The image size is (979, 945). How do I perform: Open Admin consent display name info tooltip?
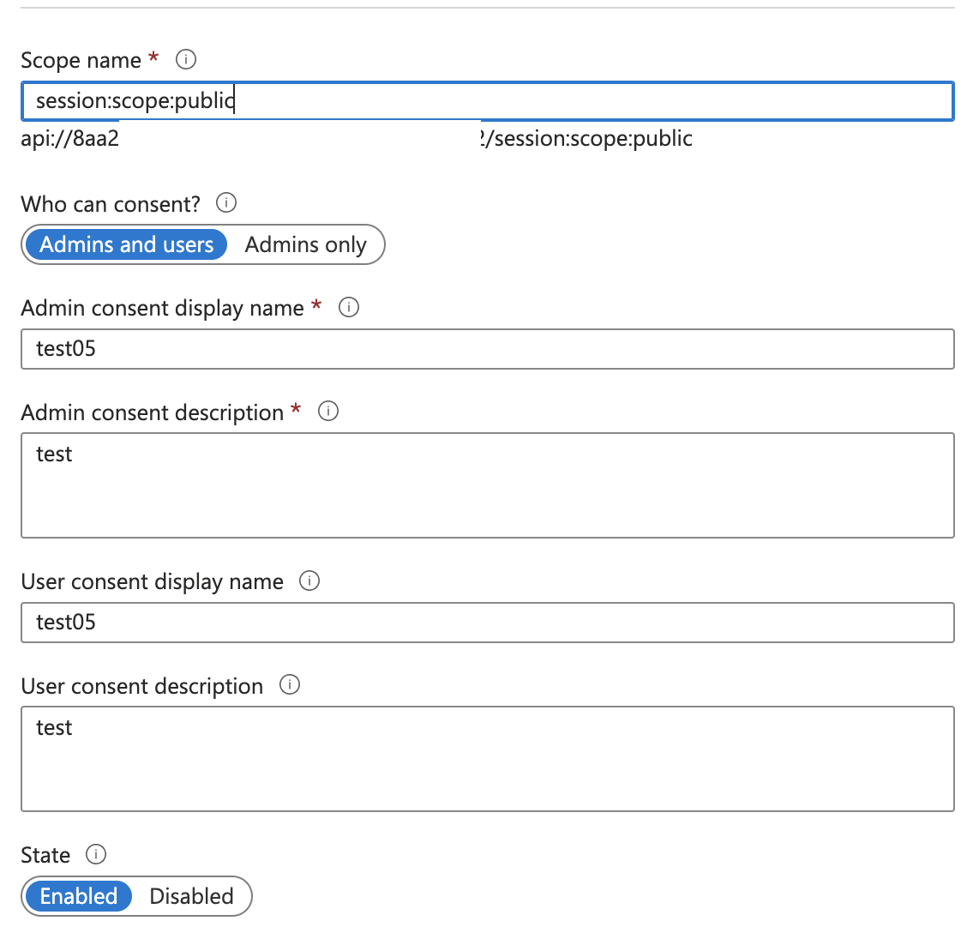[x=349, y=307]
